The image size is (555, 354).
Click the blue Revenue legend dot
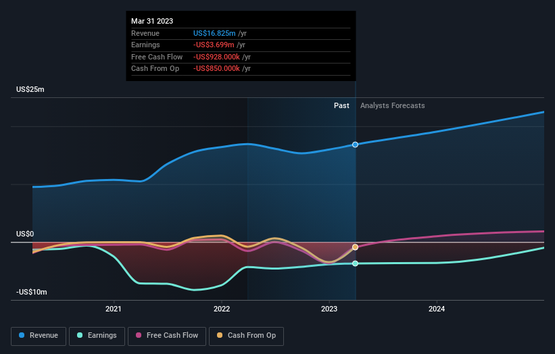(22, 335)
